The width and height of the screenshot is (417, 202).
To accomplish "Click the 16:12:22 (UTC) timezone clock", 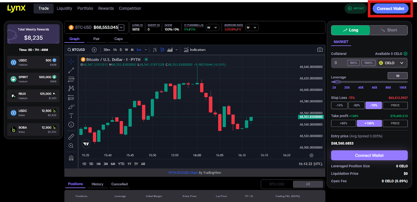I will (x=310, y=164).
